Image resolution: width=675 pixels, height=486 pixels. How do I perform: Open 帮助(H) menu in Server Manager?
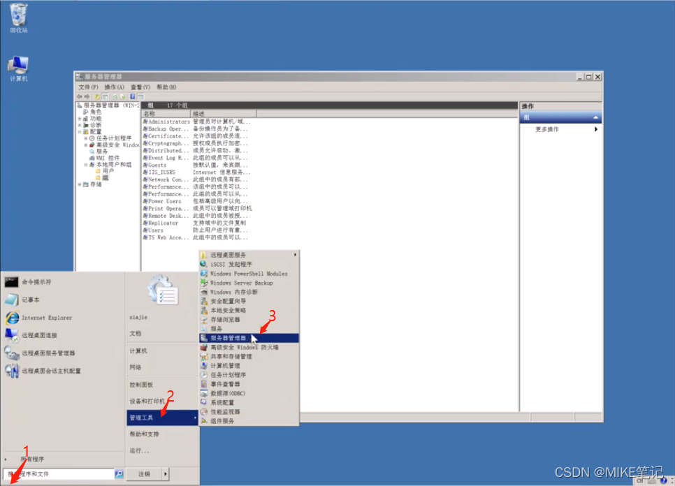pyautogui.click(x=166, y=87)
